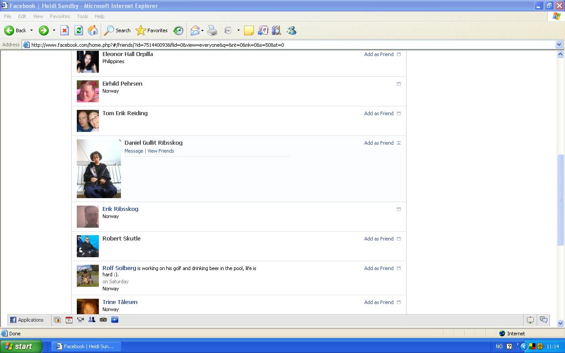Expand Rolf Solberg's row toggle
The image size is (565, 353).
click(x=399, y=268)
